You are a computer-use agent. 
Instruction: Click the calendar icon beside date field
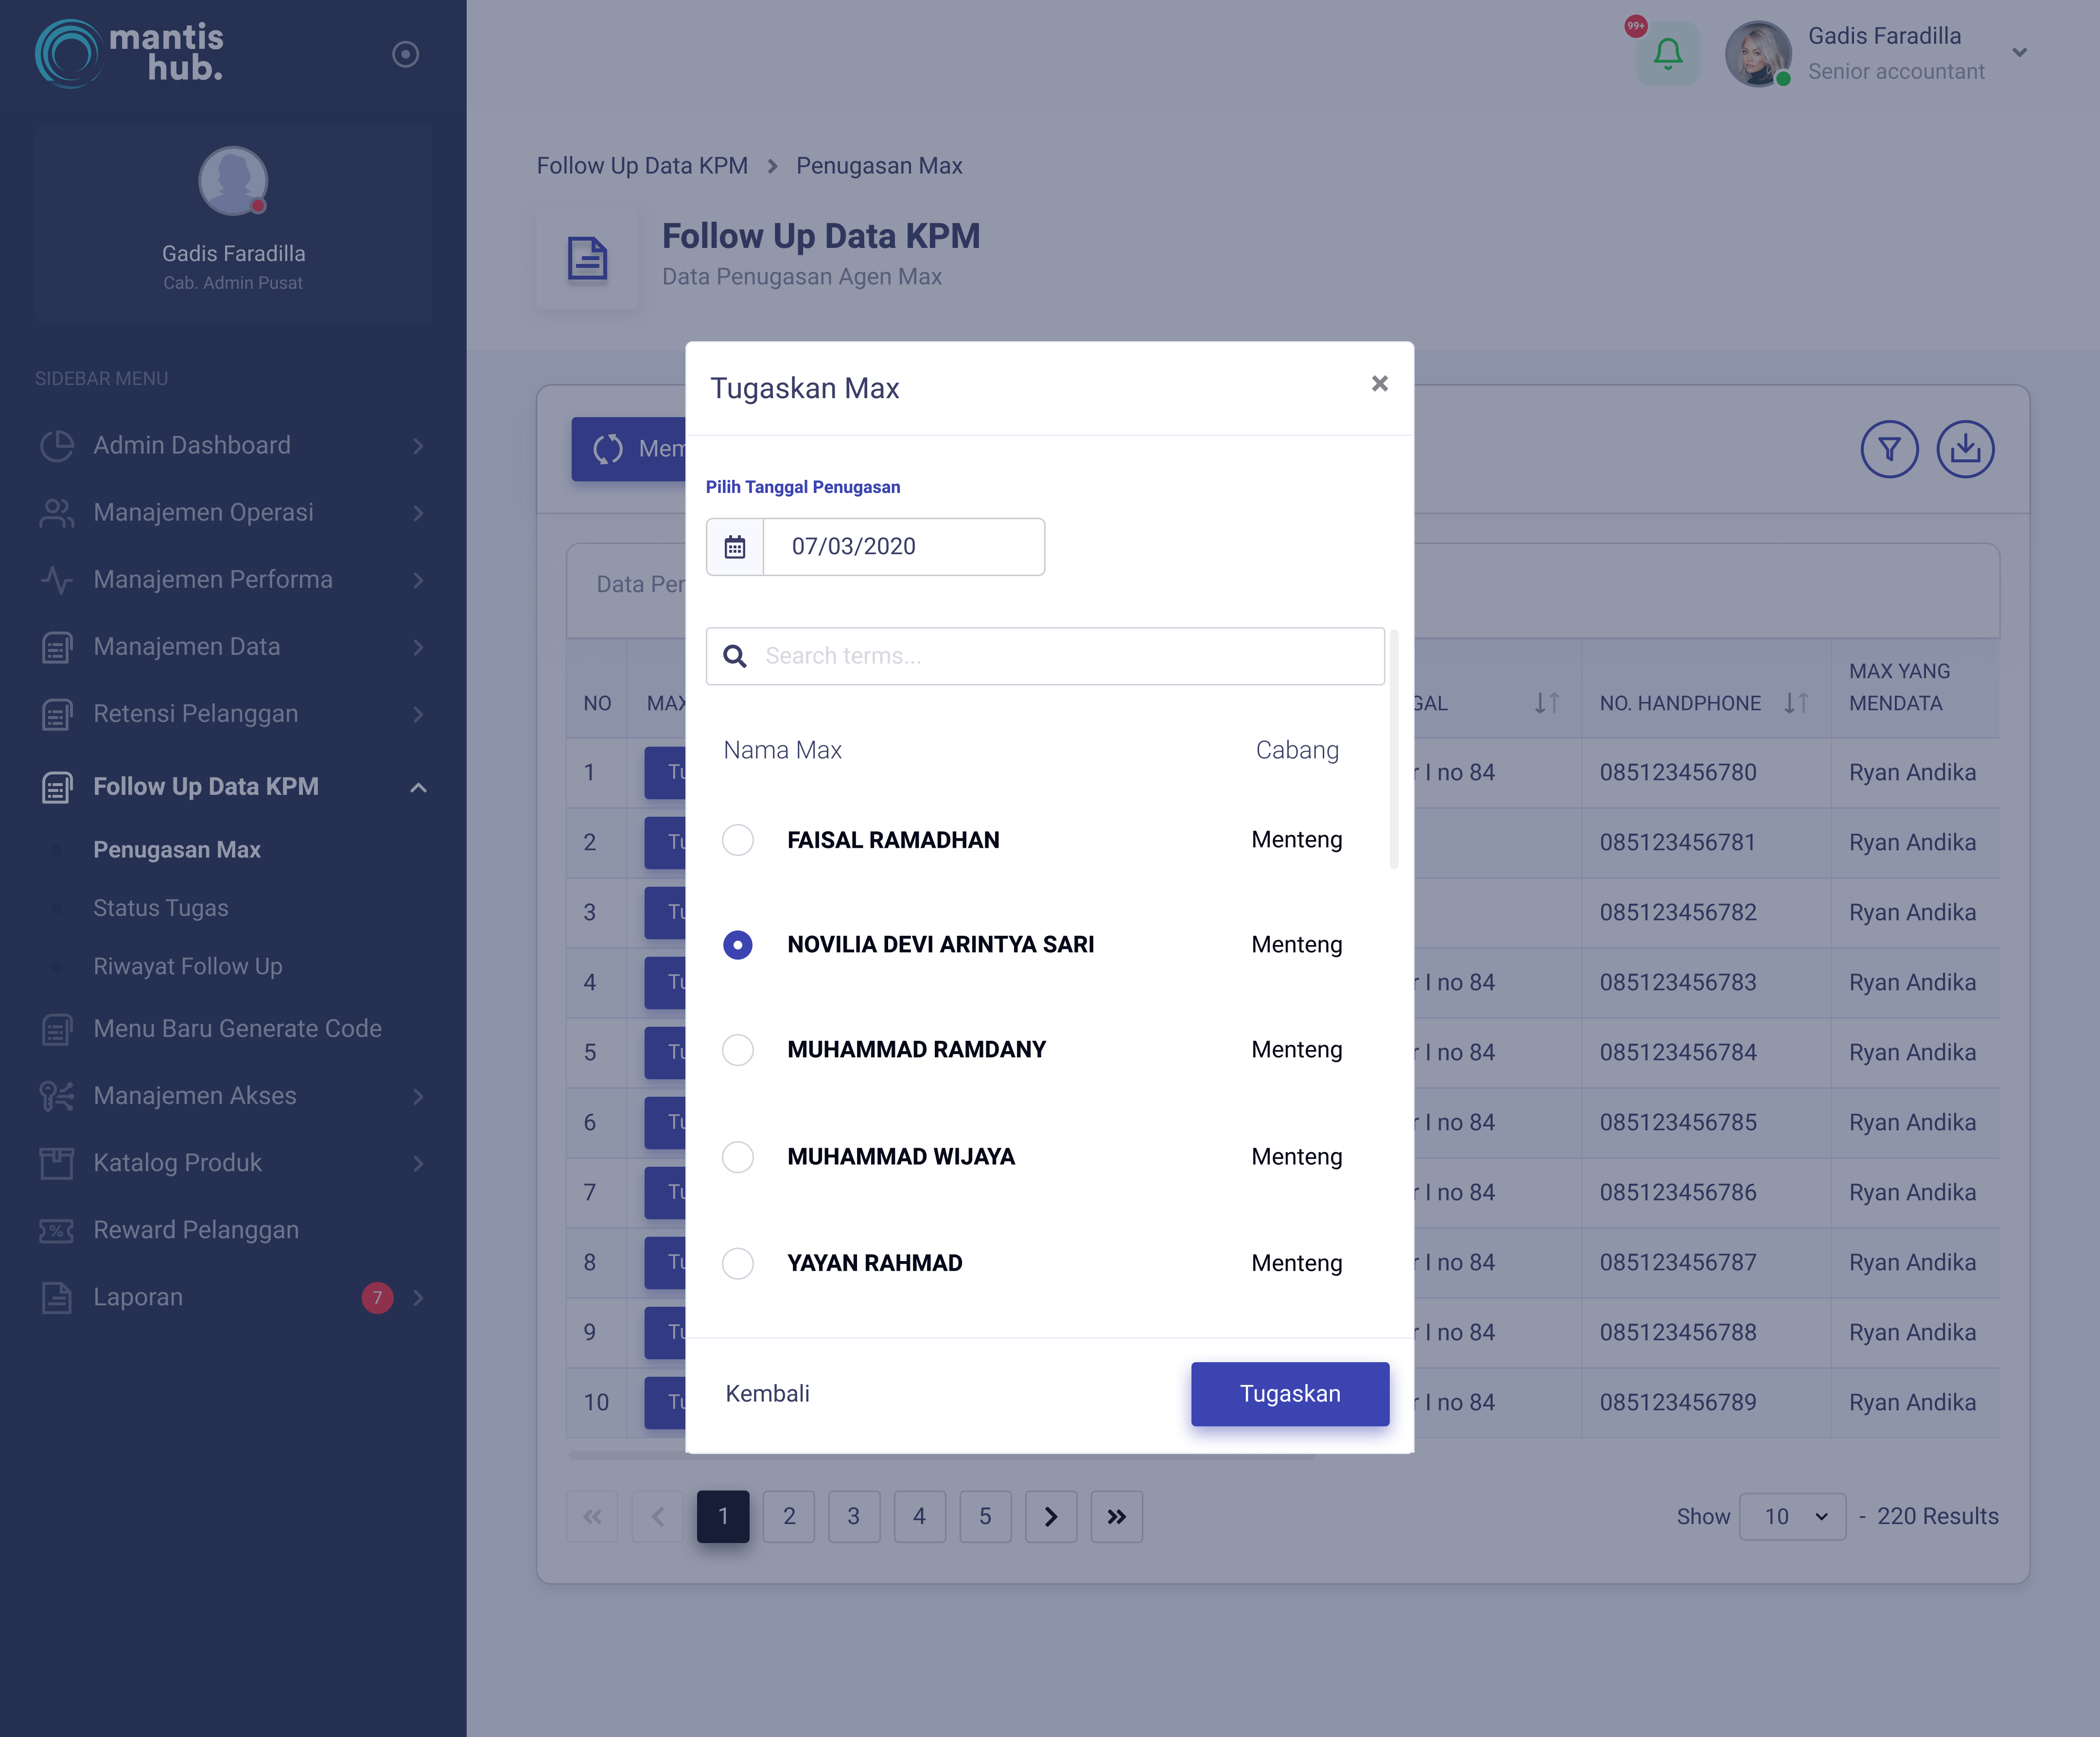point(735,546)
